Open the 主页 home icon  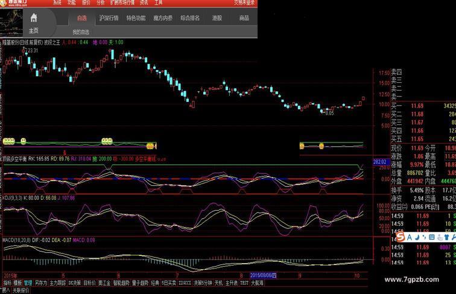[x=34, y=18]
